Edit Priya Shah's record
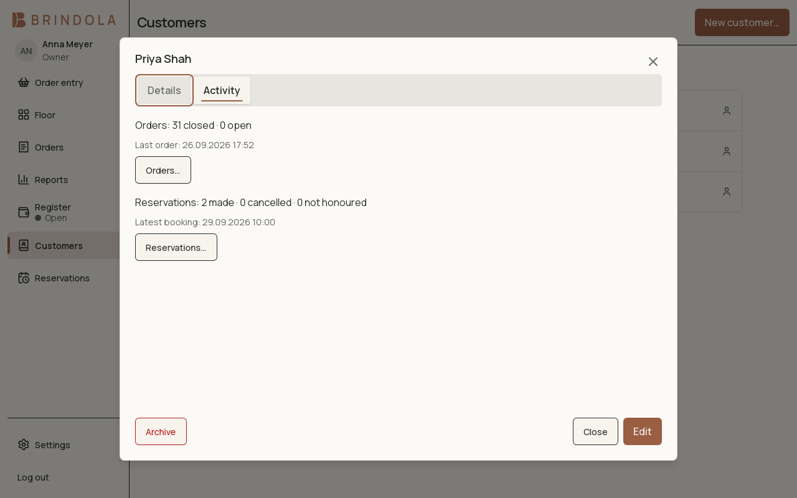The image size is (797, 498). (643, 431)
